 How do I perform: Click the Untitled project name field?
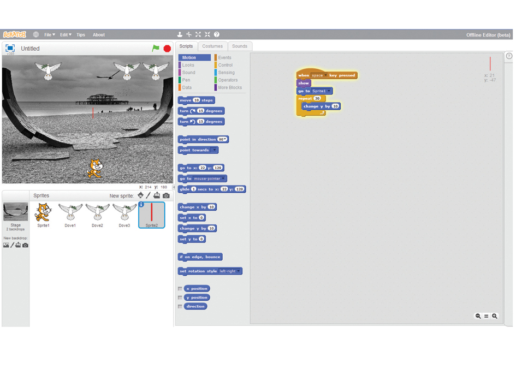pyautogui.click(x=30, y=49)
